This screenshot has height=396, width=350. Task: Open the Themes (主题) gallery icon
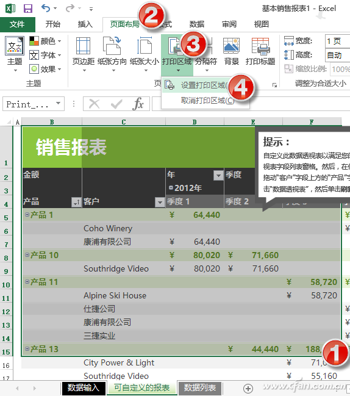pos(15,46)
